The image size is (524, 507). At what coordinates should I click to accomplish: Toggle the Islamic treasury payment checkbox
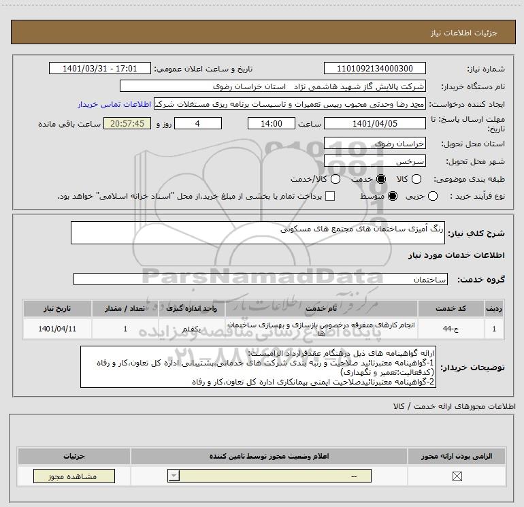click(330, 196)
